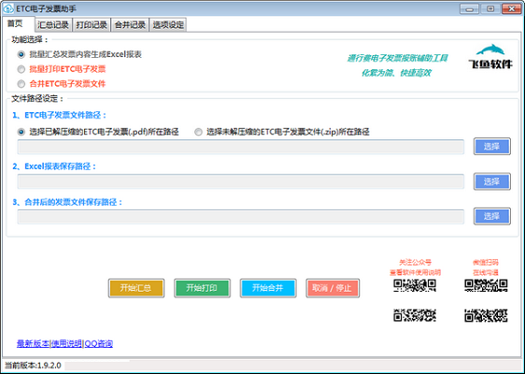This screenshot has height=374, width=525.
Task: Click the bottom-right QR code image
Action: 486,315
